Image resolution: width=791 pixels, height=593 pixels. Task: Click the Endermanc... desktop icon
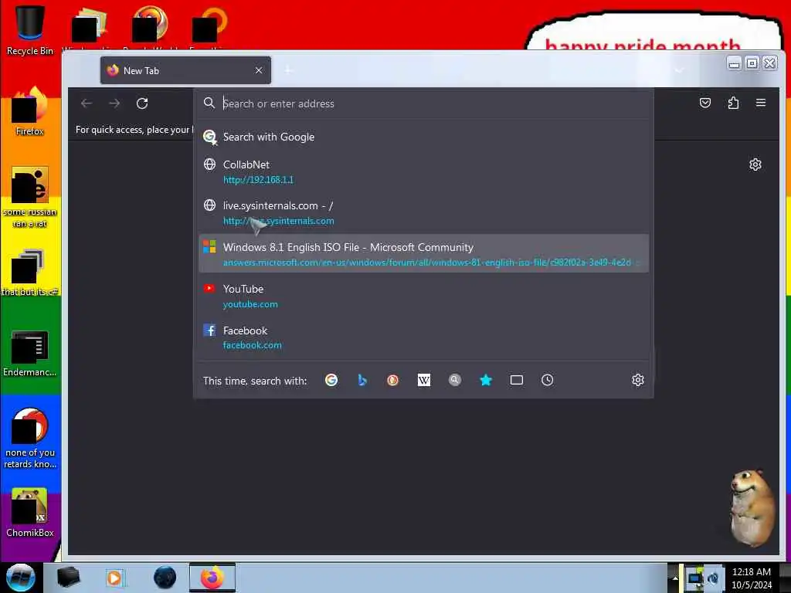click(30, 354)
